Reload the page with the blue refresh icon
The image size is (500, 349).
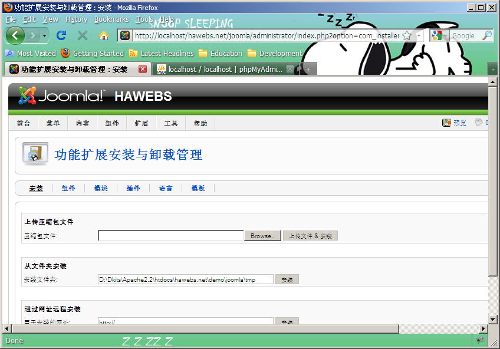tap(61, 35)
